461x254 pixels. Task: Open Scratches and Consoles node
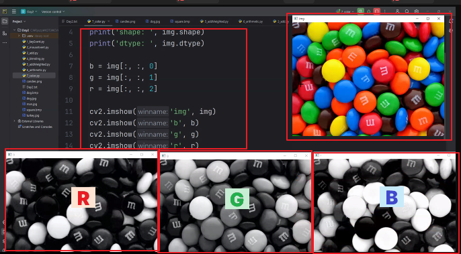tap(35, 127)
